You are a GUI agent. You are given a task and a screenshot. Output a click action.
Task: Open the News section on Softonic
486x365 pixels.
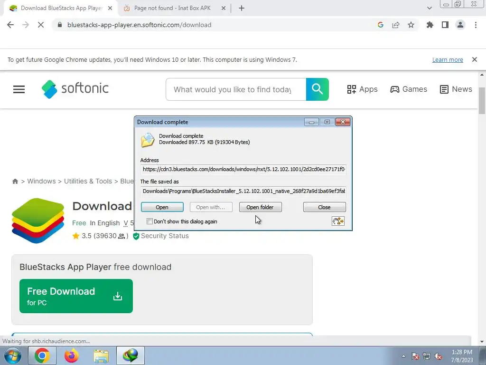click(456, 89)
